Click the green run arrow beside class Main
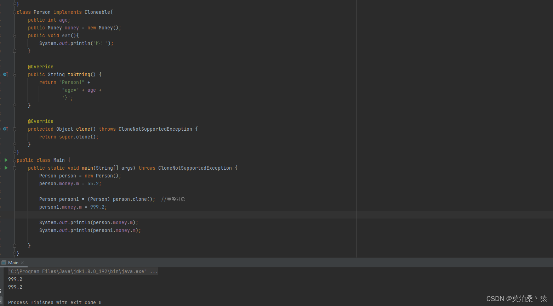 pos(6,160)
